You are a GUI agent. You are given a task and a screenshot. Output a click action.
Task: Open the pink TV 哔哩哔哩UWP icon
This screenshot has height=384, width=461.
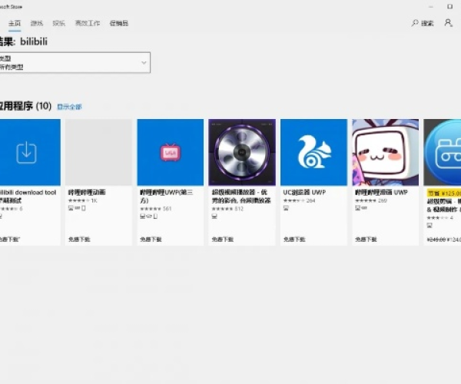pos(171,152)
